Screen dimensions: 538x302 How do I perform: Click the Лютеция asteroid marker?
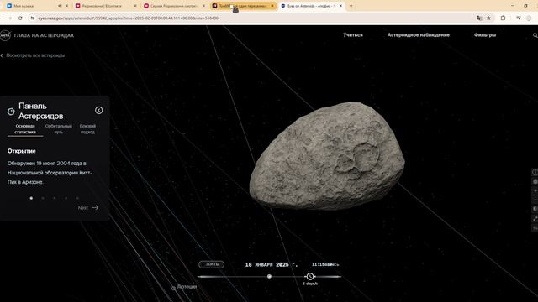point(174,288)
